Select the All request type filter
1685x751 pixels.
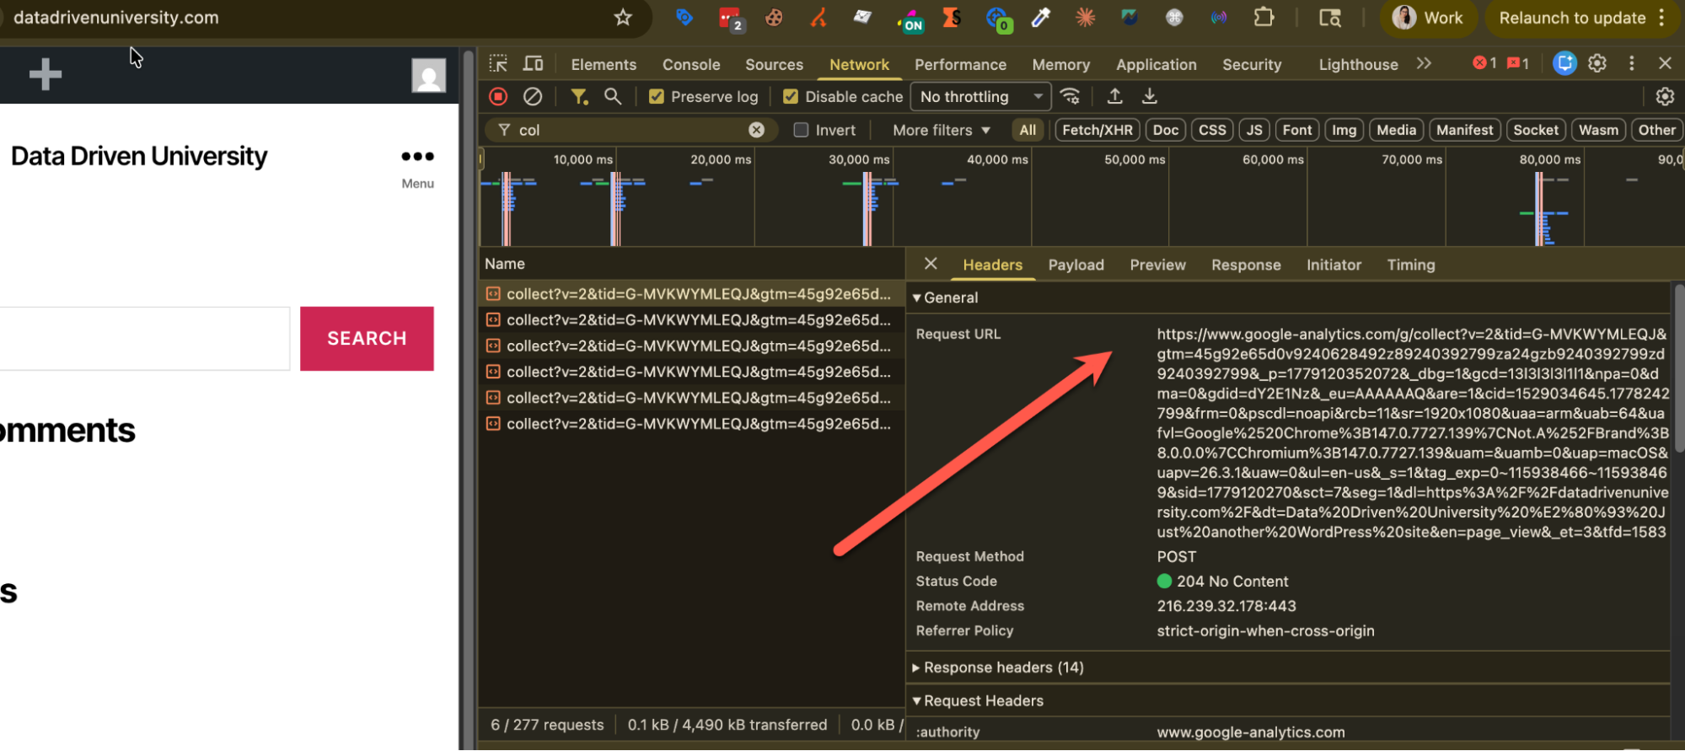tap(1028, 130)
